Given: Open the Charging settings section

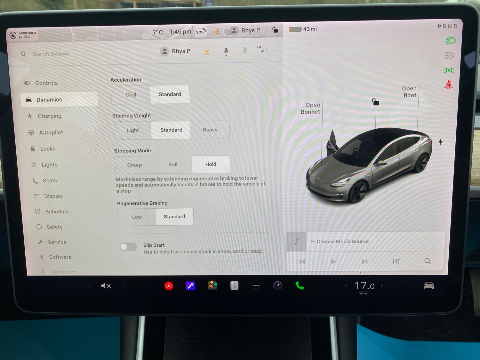Looking at the screenshot, I should point(50,116).
